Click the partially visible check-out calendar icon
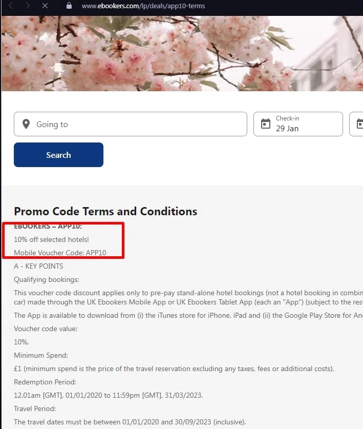This screenshot has width=363, height=429. tap(359, 124)
